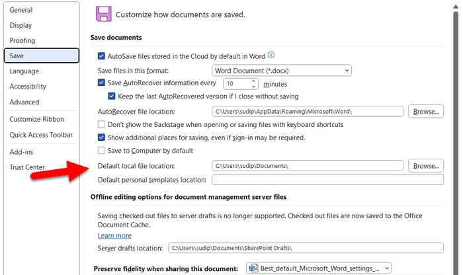463x275 pixels.
Task: Open the Advanced options category
Action: click(24, 102)
